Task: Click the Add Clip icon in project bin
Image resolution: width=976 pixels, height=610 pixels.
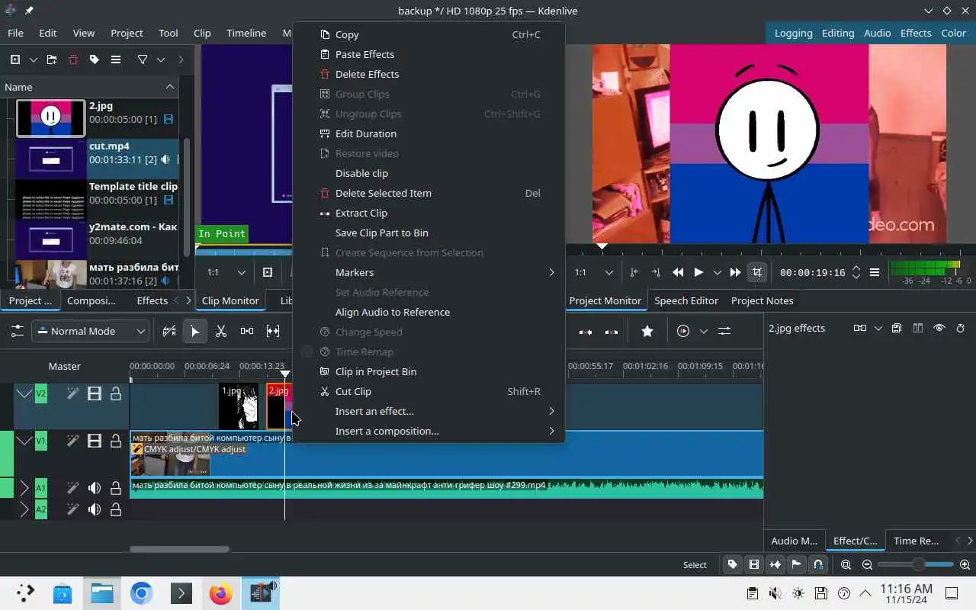Action: click(x=15, y=59)
